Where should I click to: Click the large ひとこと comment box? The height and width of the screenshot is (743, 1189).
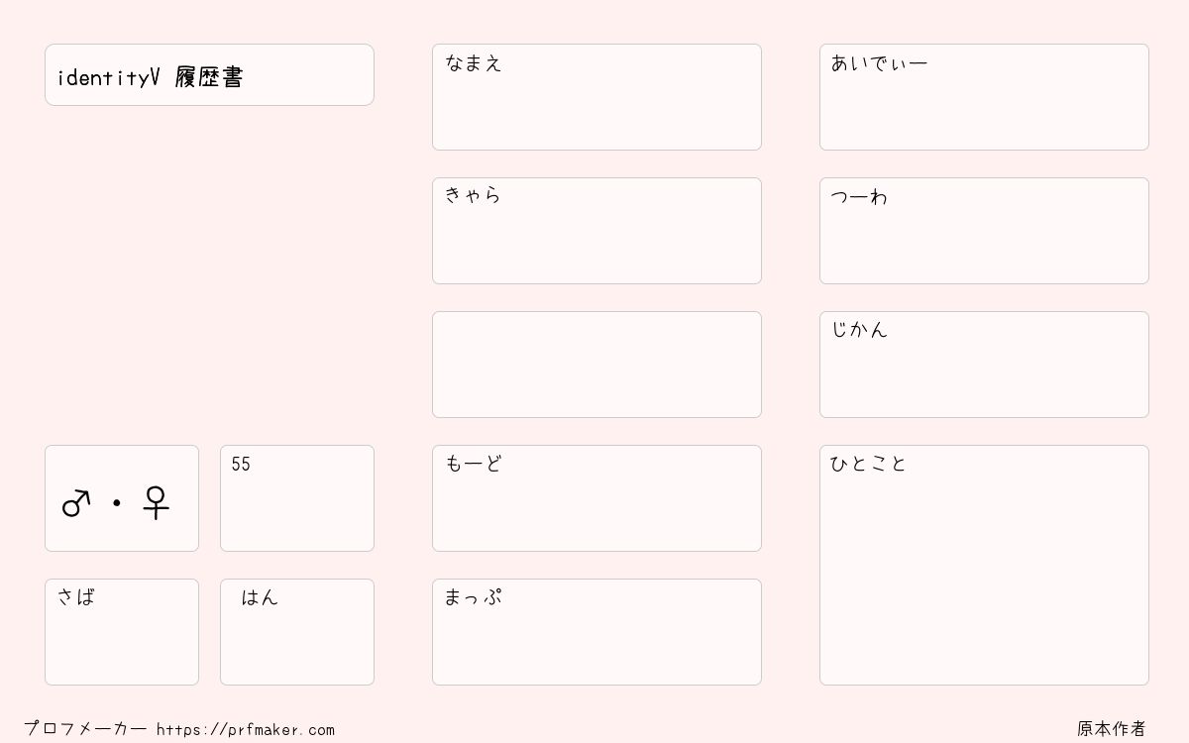click(984, 565)
